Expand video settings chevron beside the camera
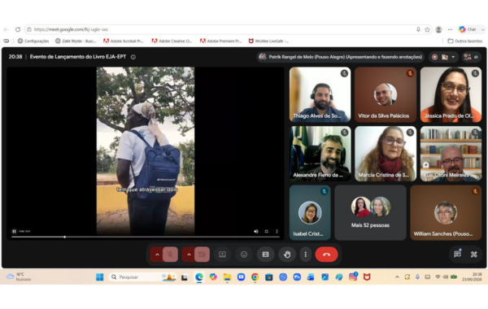The height and width of the screenshot is (309, 488). [x=189, y=255]
